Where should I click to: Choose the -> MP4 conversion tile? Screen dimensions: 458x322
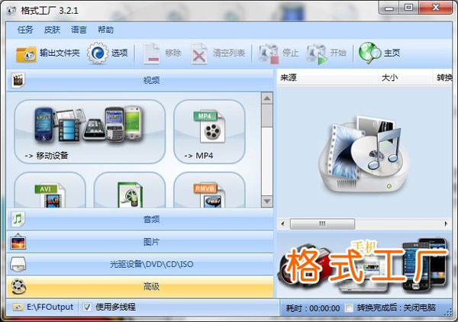209,132
